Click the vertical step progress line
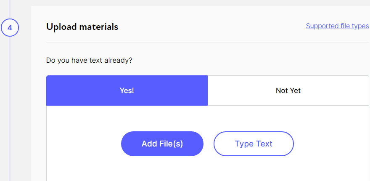This screenshot has height=181, width=370. pyautogui.click(x=10, y=105)
